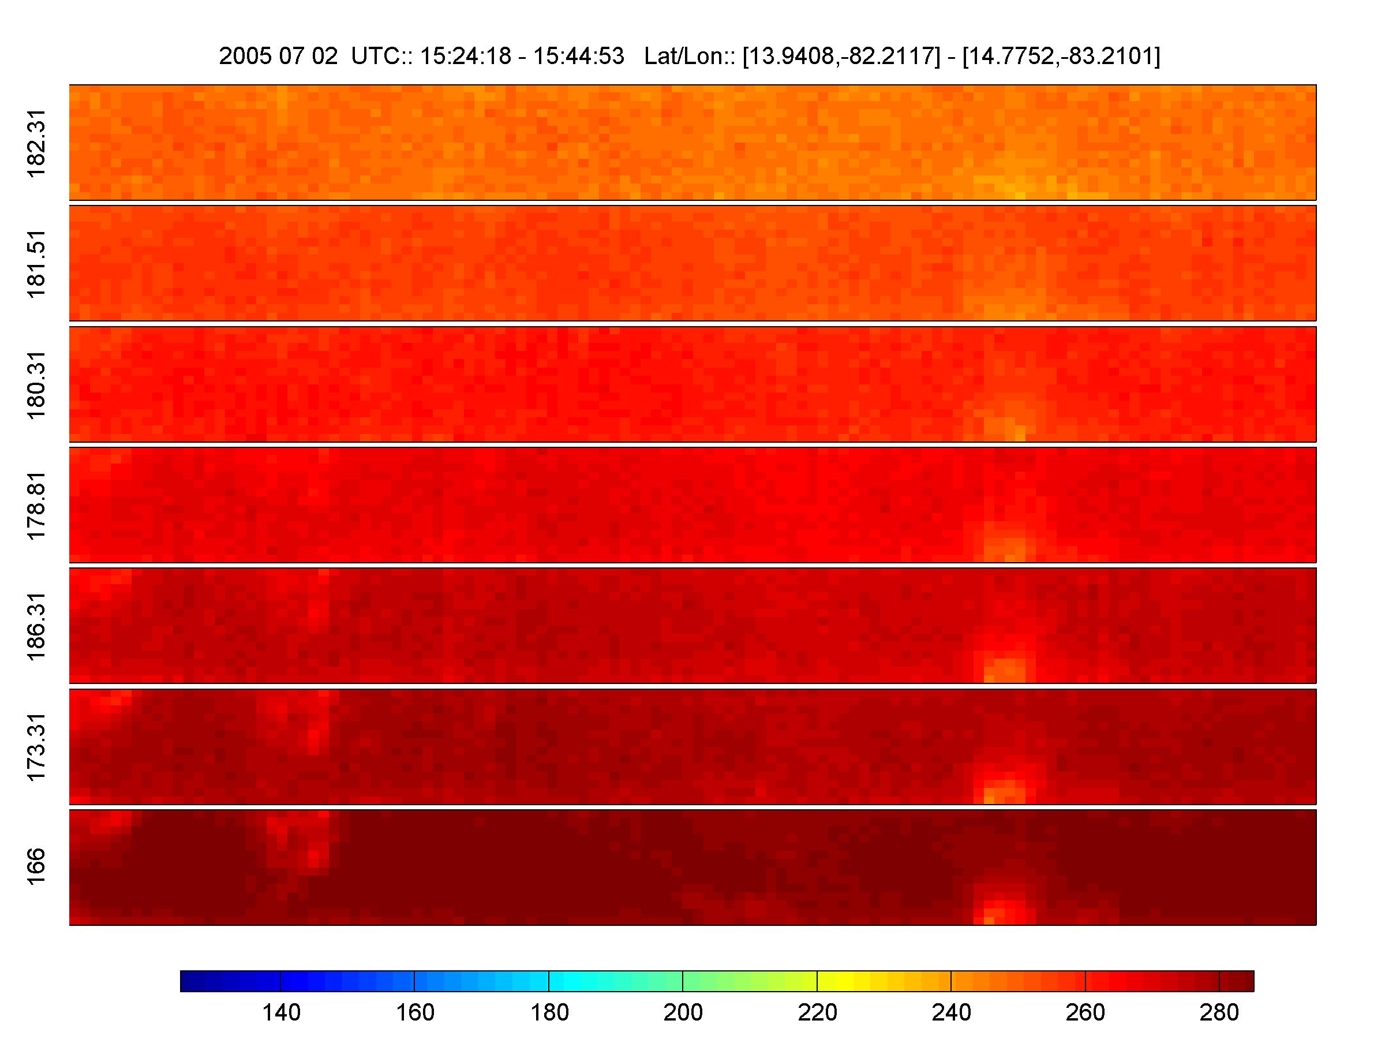Screen dimensions: 1385x1039
Task: Click the 280 colorbar tick label
Action: (x=1219, y=1012)
